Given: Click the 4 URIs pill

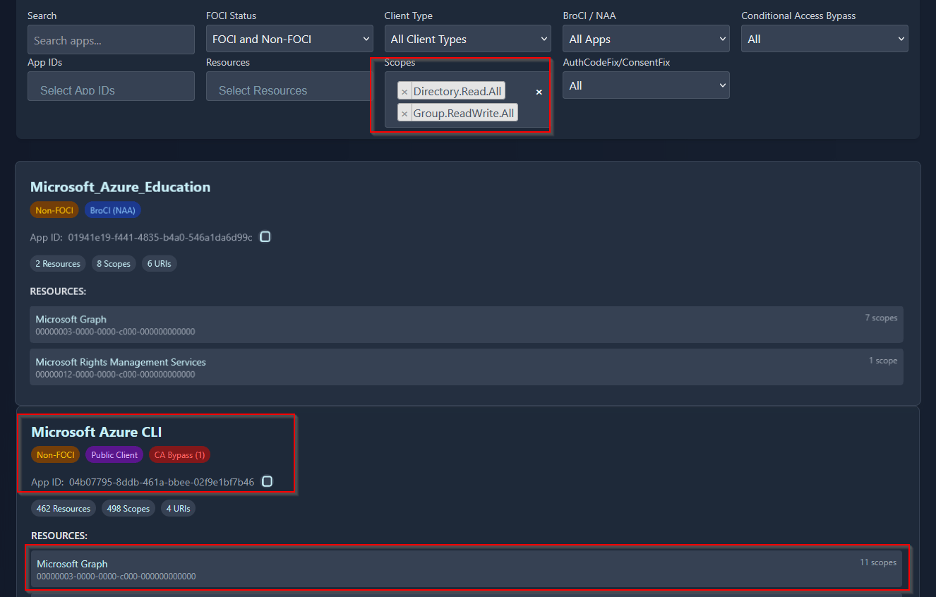Looking at the screenshot, I should tap(178, 508).
